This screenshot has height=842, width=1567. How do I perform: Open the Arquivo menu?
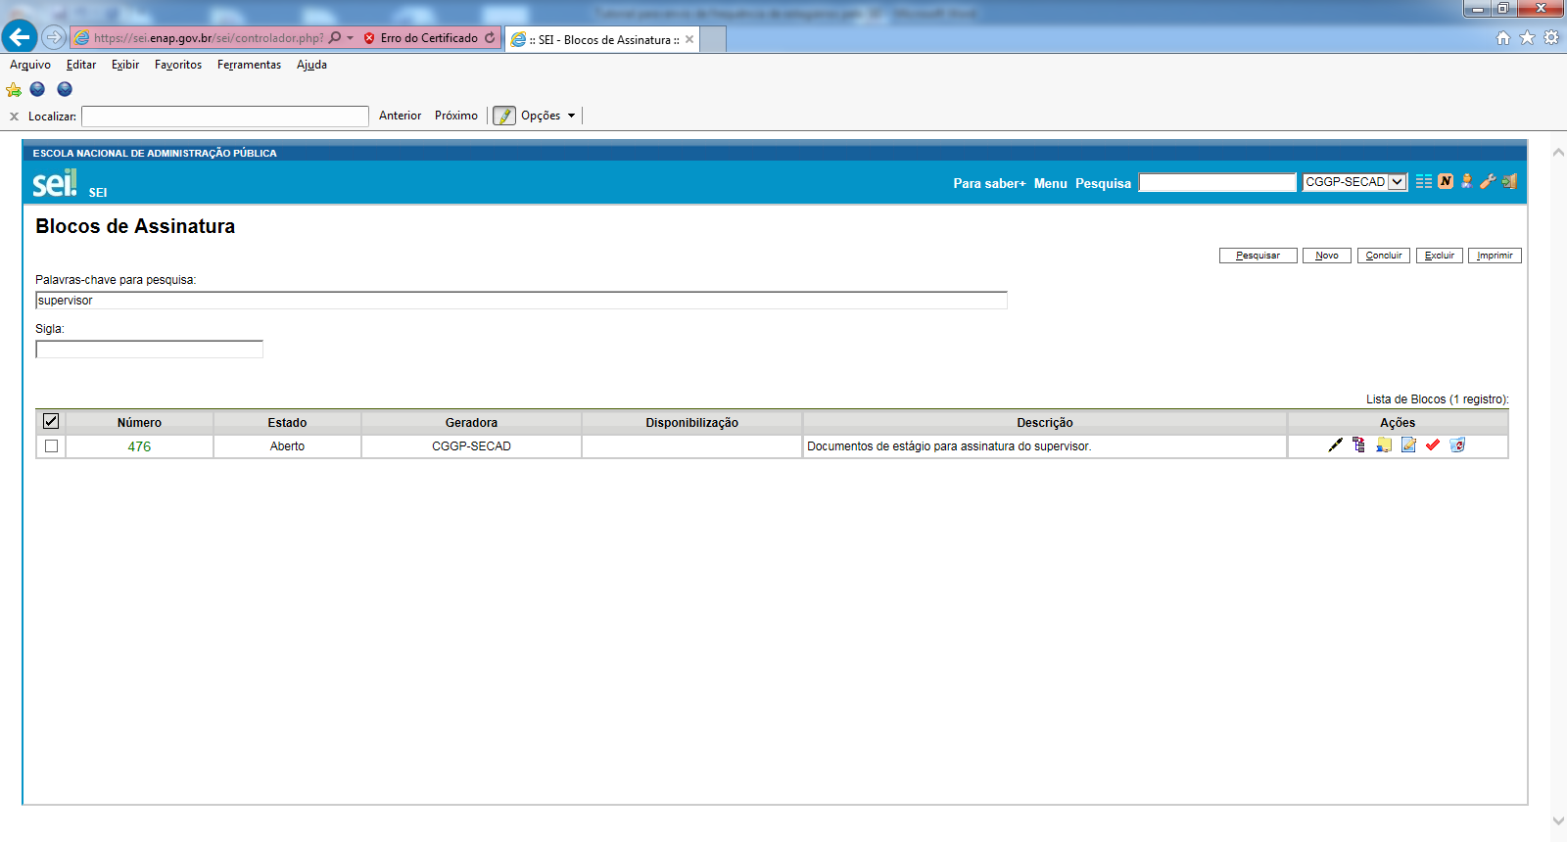tap(30, 65)
